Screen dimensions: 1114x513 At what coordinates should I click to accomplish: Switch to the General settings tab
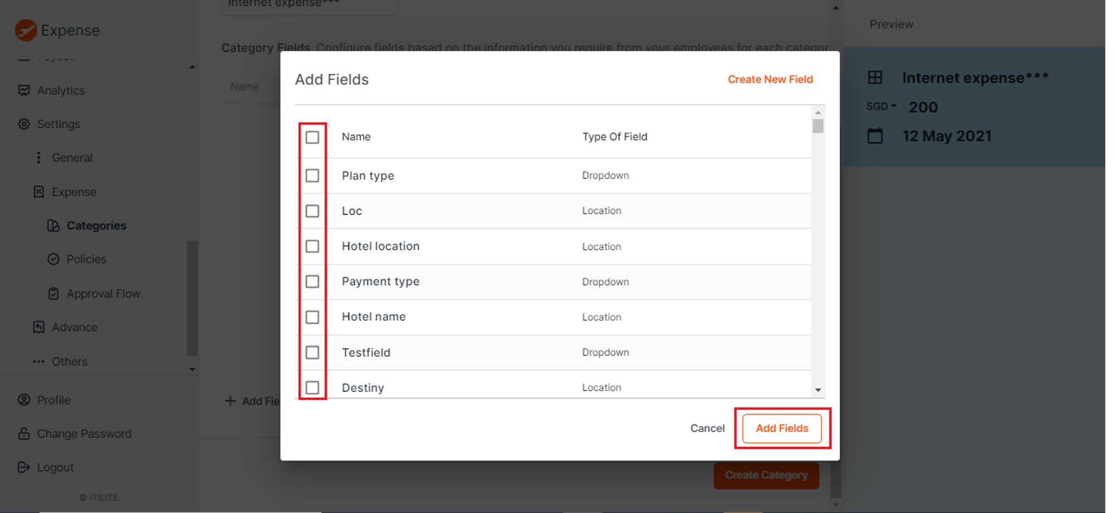coord(72,158)
